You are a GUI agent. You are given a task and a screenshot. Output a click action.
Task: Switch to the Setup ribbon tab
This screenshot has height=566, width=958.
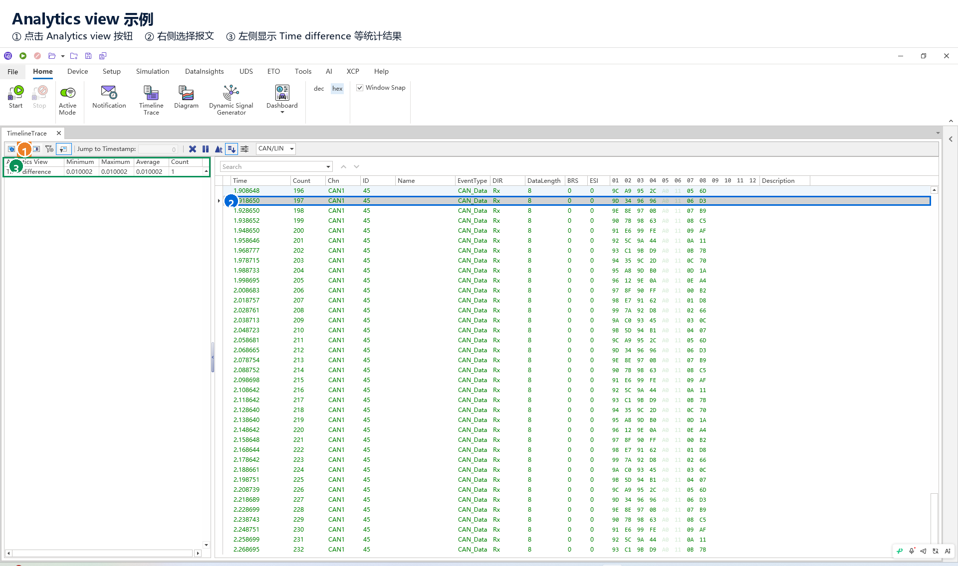click(112, 71)
